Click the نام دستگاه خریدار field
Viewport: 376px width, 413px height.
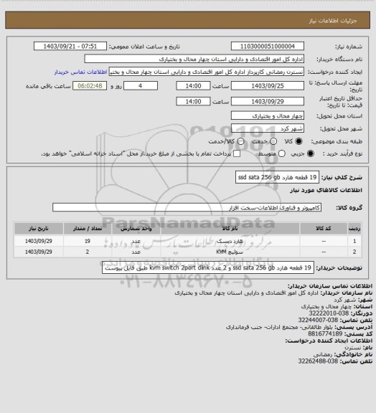[194, 59]
